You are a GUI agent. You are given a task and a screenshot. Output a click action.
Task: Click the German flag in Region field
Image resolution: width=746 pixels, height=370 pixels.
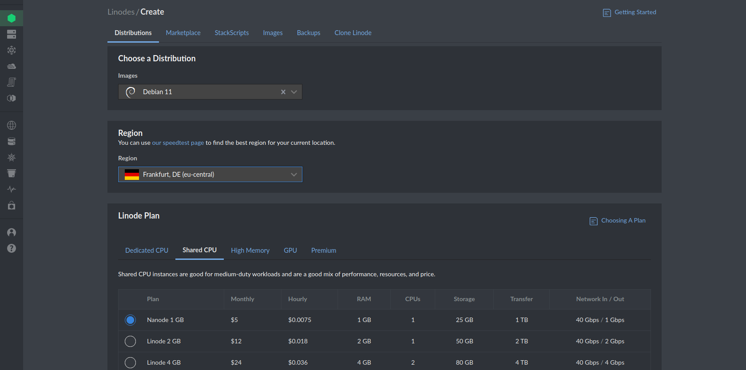point(132,175)
